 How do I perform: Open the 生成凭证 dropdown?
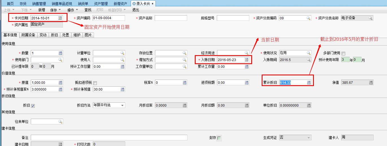(x=309, y=138)
